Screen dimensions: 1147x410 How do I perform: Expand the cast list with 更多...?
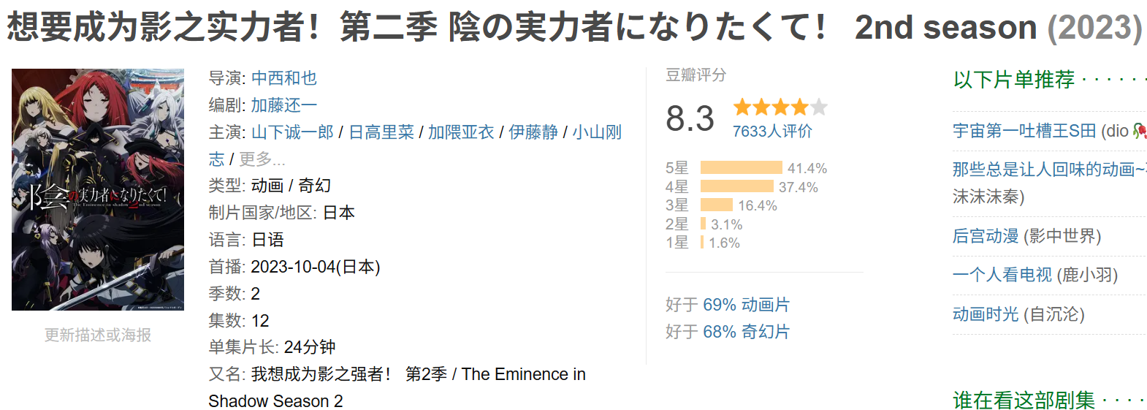tap(262, 159)
